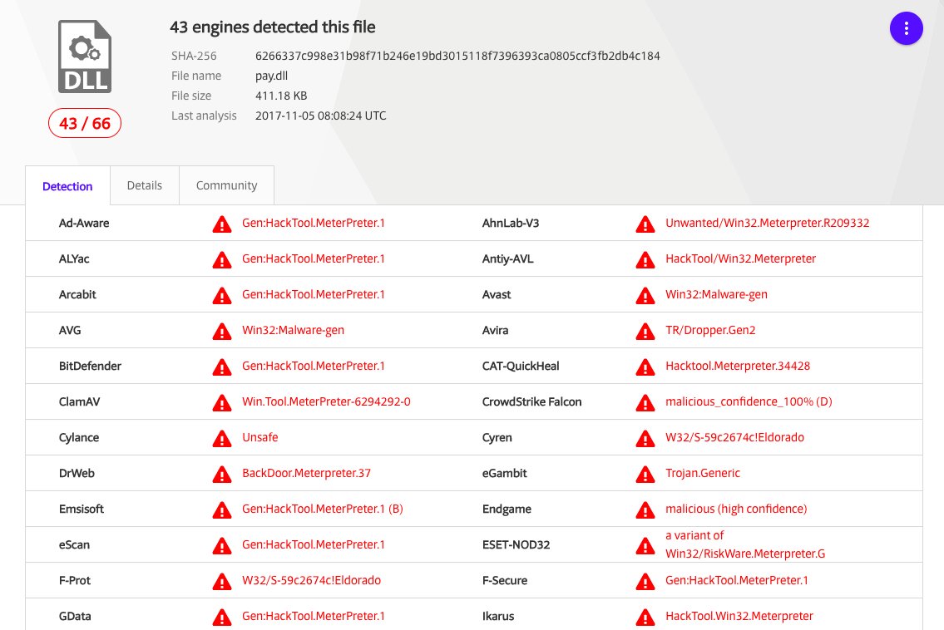Click the alert icon for BitDefender
The height and width of the screenshot is (630, 944).
coord(222,367)
